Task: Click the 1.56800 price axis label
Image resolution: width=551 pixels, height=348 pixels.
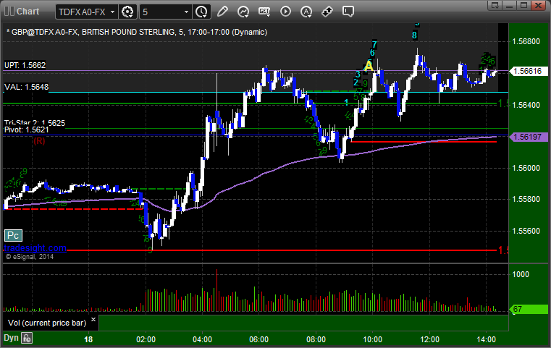Action: (x=526, y=41)
